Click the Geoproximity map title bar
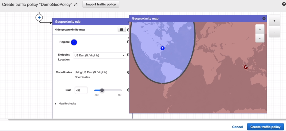286x131 pixels. click(x=198, y=18)
